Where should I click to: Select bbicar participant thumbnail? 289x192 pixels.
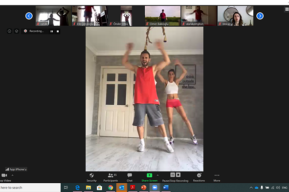click(x=235, y=16)
